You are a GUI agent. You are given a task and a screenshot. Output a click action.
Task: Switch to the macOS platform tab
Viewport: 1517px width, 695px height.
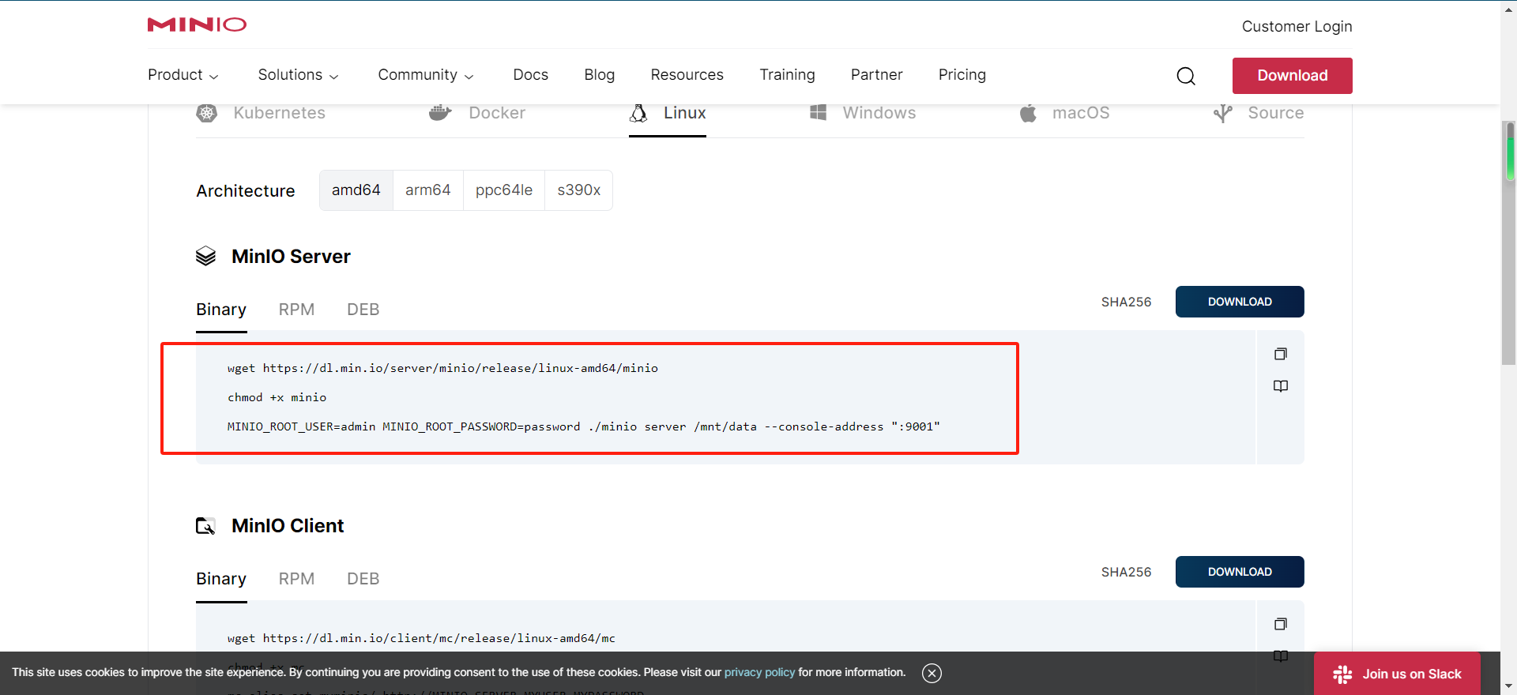(1064, 113)
